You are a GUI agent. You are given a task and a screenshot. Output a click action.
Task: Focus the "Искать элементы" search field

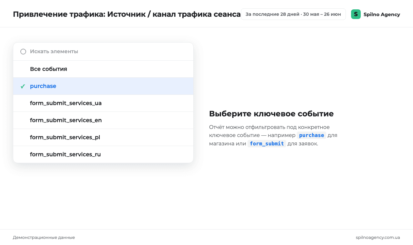pyautogui.click(x=103, y=52)
